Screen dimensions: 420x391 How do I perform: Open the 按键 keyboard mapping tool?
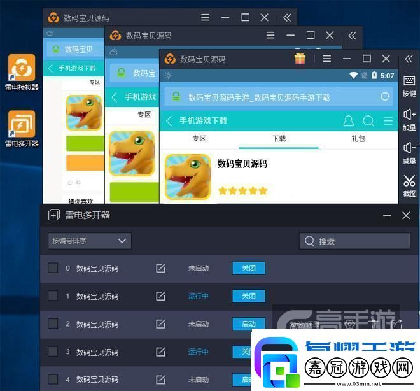tap(409, 86)
